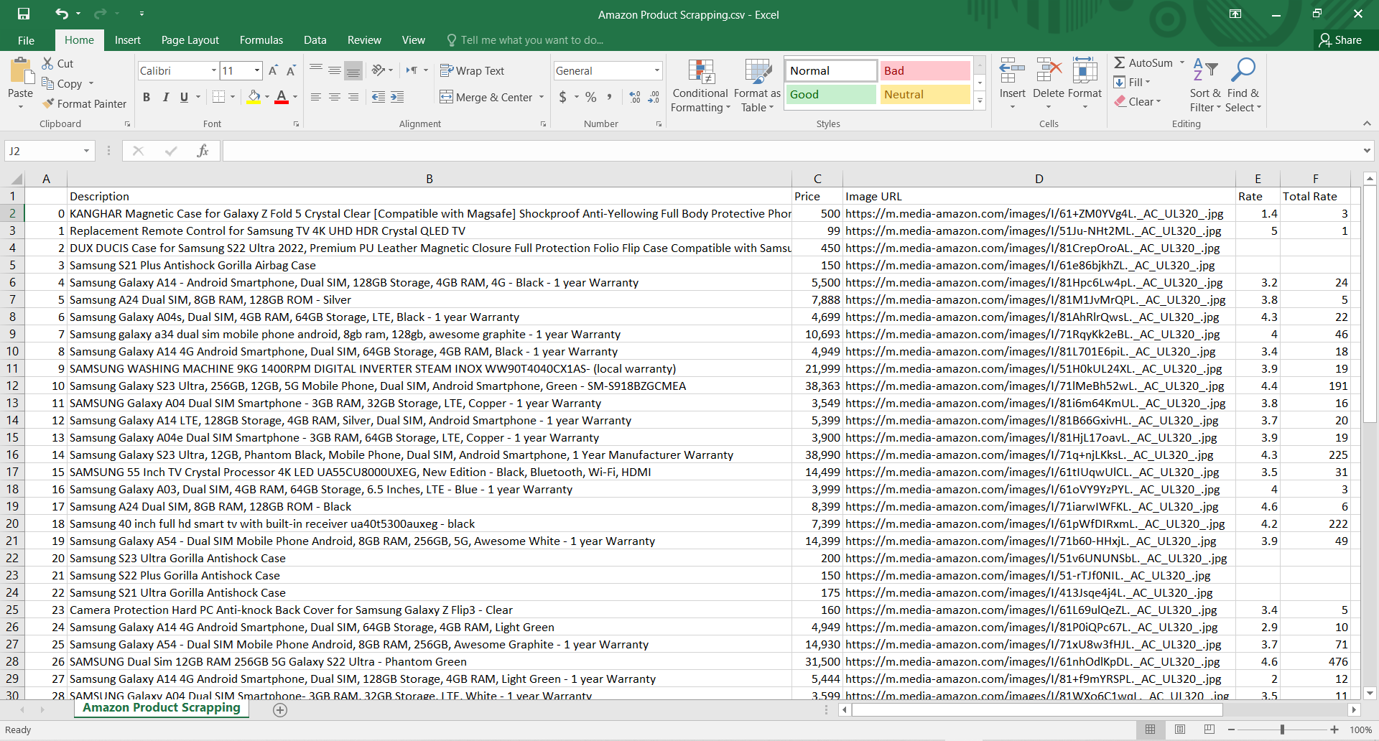
Task: Apply Borders using the grid icon
Action: [219, 97]
